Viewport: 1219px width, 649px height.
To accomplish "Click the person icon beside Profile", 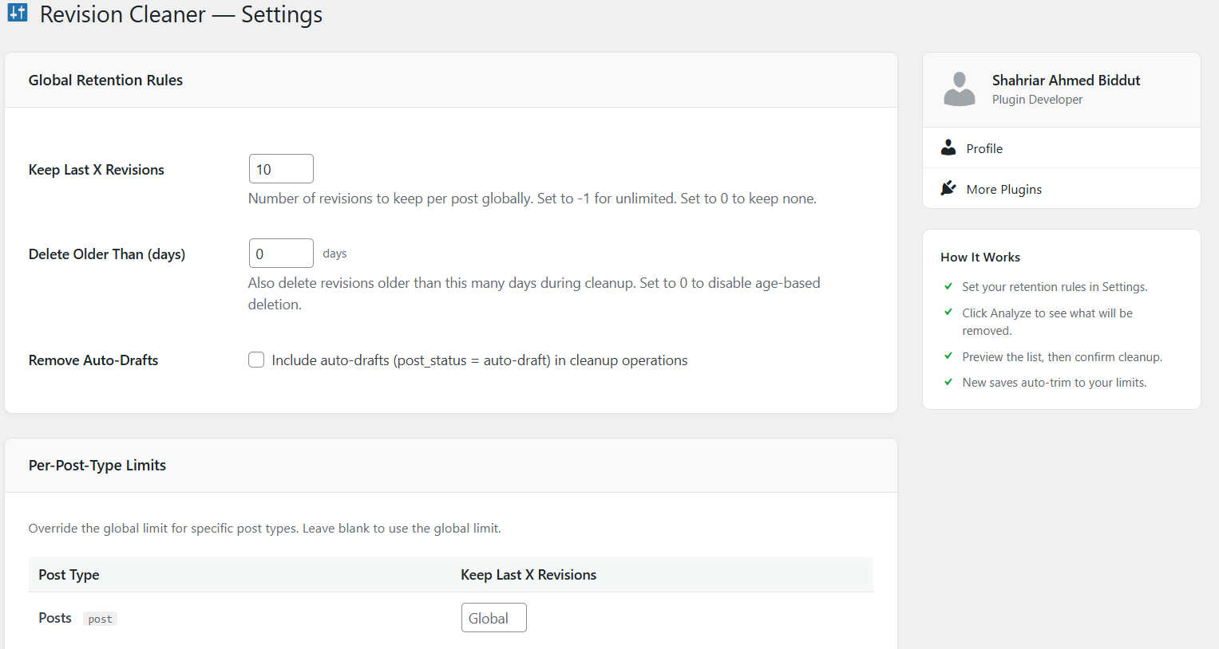I will coord(948,147).
